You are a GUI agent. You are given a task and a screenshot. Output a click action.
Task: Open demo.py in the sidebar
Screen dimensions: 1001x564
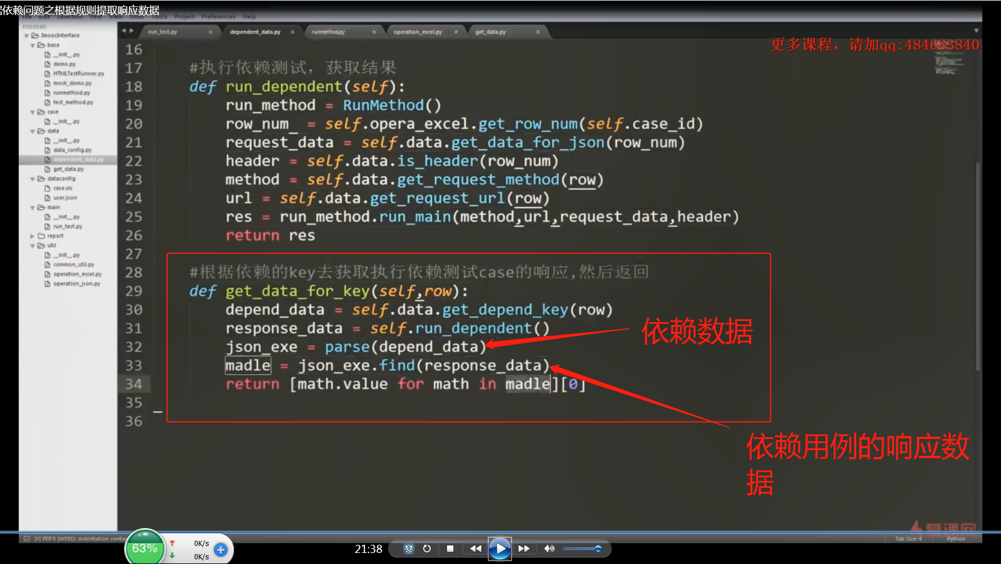click(x=65, y=64)
